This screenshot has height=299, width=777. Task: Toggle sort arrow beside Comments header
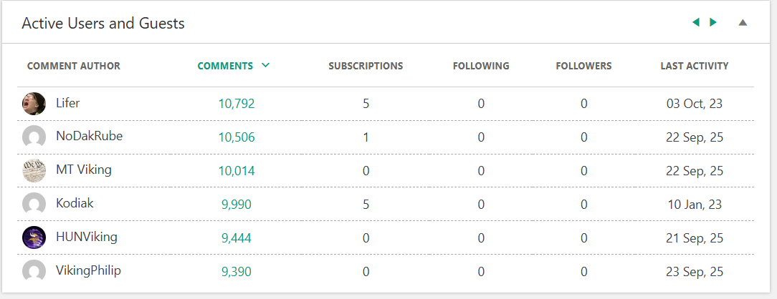tap(266, 66)
